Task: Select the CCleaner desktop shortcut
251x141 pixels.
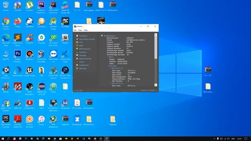Action: pos(30,39)
